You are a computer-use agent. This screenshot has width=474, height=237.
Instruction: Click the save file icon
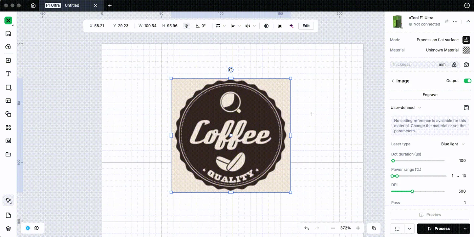8,34
